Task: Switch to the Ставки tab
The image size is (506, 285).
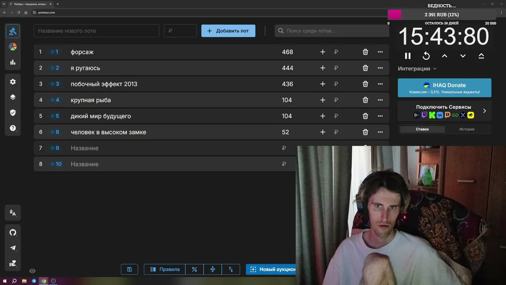Action: point(422,129)
